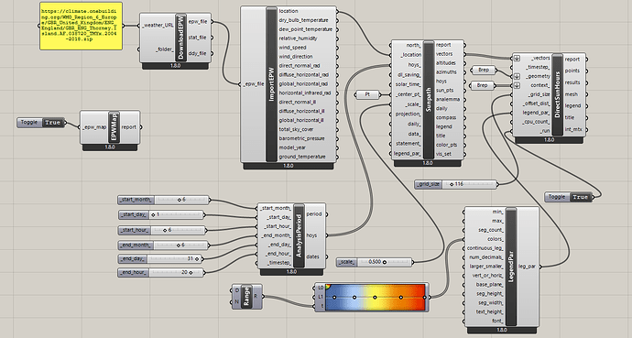Click the _start_month_ slider handle
This screenshot has width=632, height=338.
click(x=180, y=200)
